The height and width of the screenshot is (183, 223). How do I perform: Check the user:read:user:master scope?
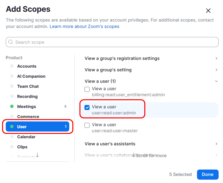point(87,125)
